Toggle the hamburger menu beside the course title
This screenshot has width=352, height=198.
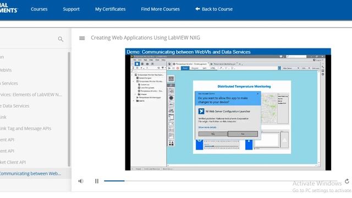(82, 38)
